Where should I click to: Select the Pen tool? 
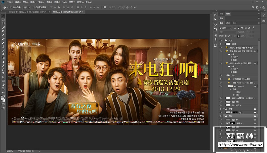3,70
